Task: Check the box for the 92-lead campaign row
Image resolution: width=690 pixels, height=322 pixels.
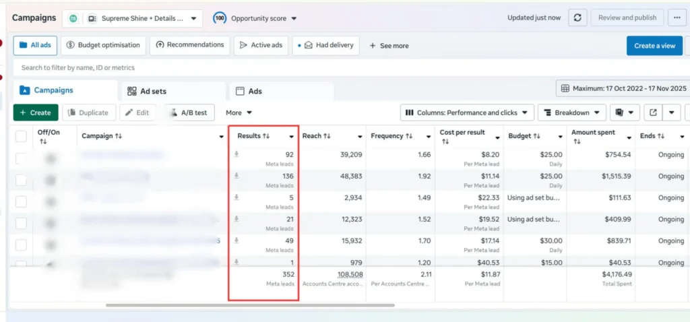Action: tap(22, 159)
